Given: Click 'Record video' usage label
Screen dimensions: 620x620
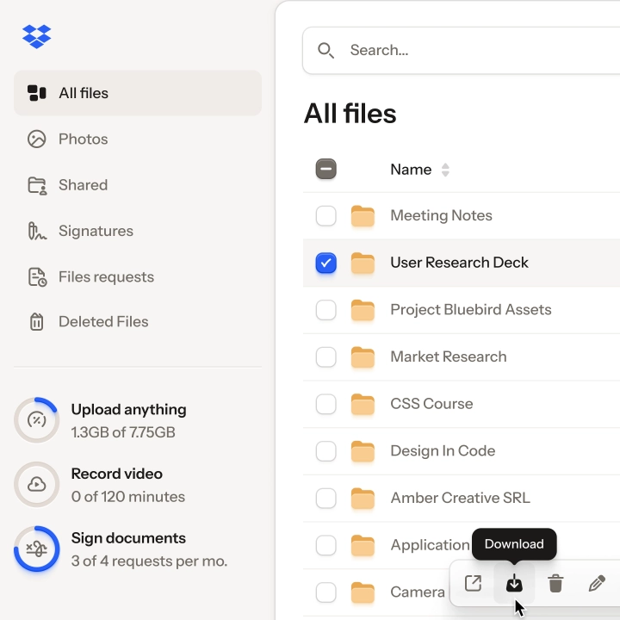Looking at the screenshot, I should point(116,474).
